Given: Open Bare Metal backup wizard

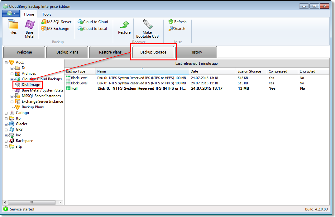Looking at the screenshot, I should click(x=30, y=29).
